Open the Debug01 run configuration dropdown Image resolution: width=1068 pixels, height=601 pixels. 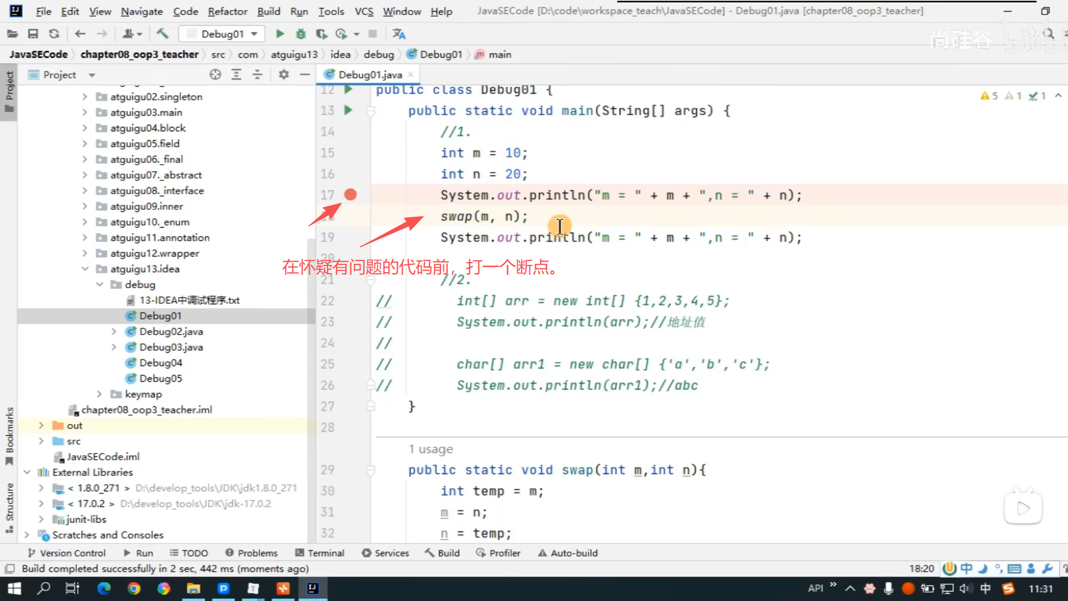click(x=222, y=34)
